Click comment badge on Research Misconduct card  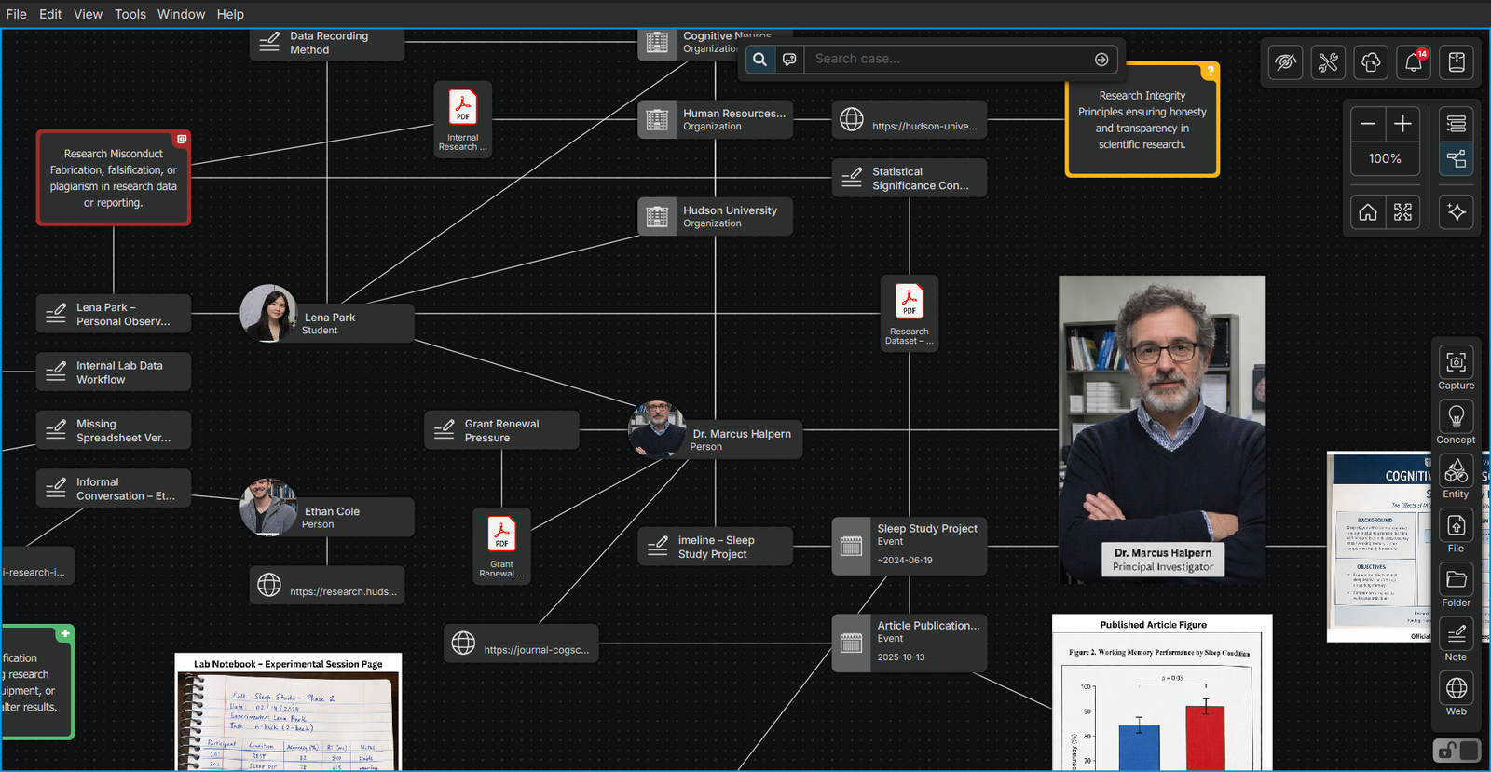click(x=182, y=139)
